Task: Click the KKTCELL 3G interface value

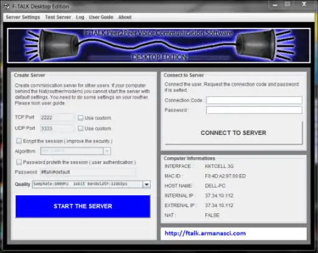Action: 219,166
